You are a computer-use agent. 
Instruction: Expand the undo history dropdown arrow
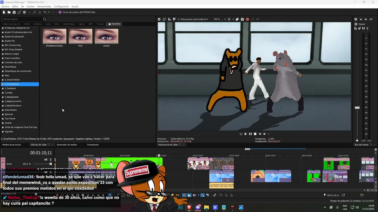point(49,12)
